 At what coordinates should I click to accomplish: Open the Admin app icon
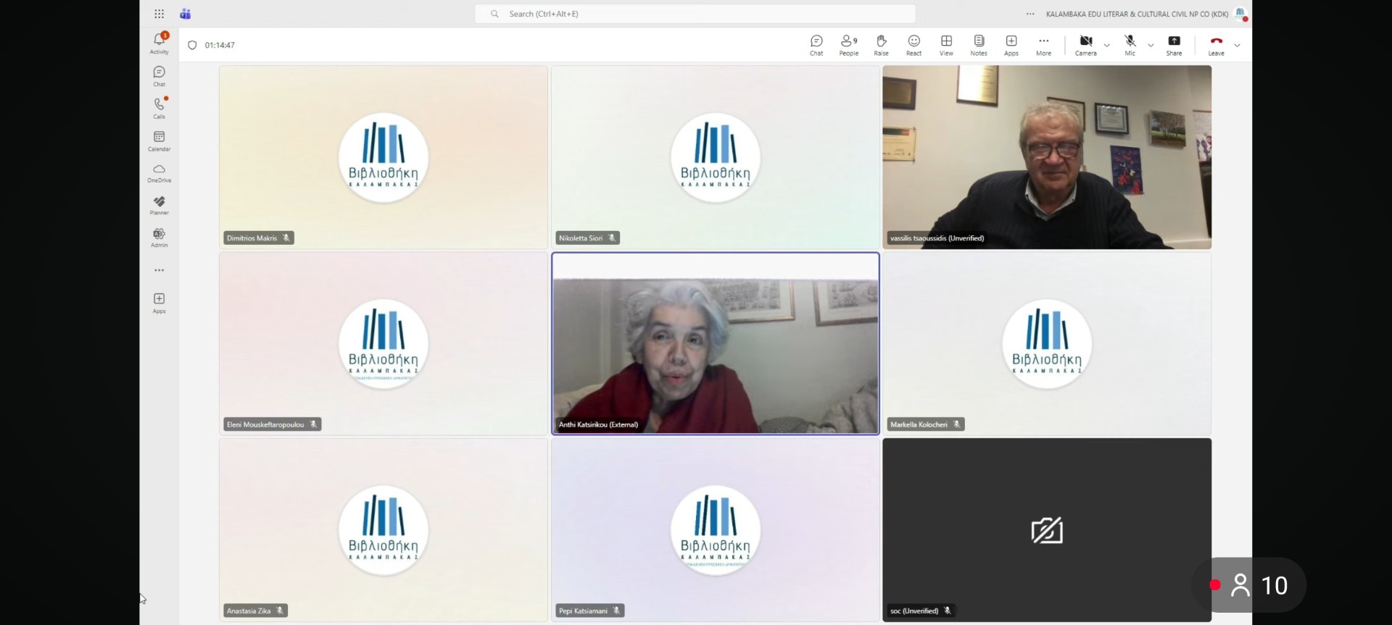pyautogui.click(x=159, y=237)
